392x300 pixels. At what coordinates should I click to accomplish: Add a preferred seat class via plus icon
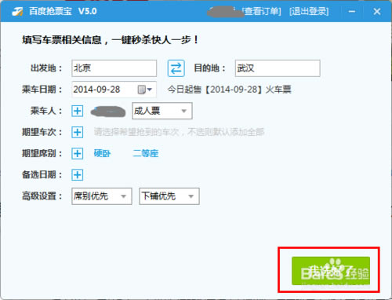coord(78,153)
